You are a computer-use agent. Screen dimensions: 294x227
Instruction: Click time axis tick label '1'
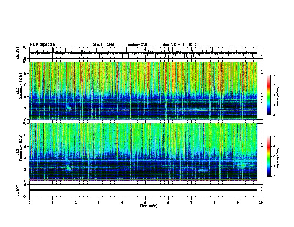point(52,203)
